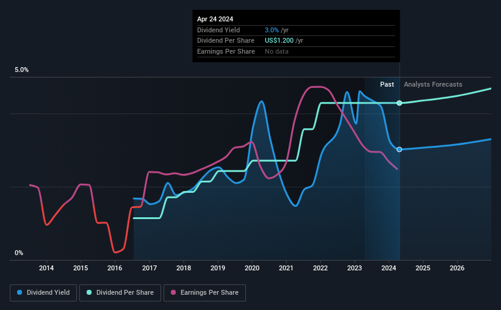This screenshot has height=310, width=501.
Task: Click the 2024 x-axis label
Action: tap(389, 268)
